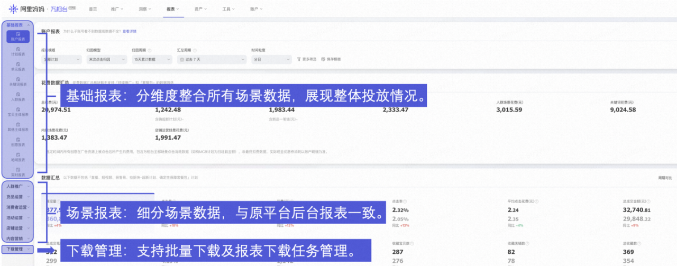Viewport: 677px width, 266px height.
Task: Click the 账户报表 page title
Action: pyautogui.click(x=50, y=31)
